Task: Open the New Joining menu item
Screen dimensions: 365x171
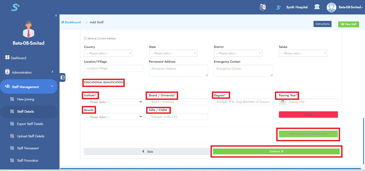Action: (25, 99)
